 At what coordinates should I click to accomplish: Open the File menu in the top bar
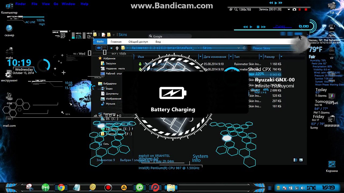[34, 4]
